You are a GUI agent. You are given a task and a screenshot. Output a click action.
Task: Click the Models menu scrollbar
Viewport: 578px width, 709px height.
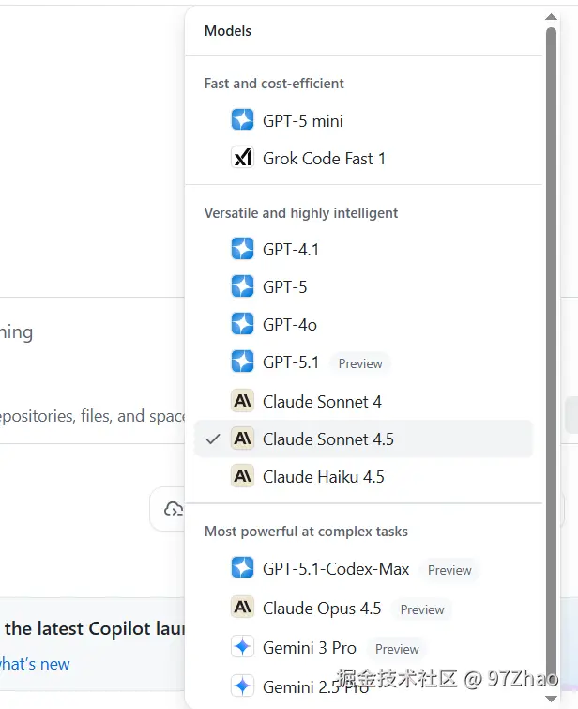click(551, 282)
